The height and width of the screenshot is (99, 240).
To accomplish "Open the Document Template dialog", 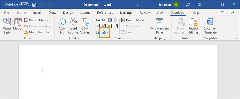I will [210, 26].
